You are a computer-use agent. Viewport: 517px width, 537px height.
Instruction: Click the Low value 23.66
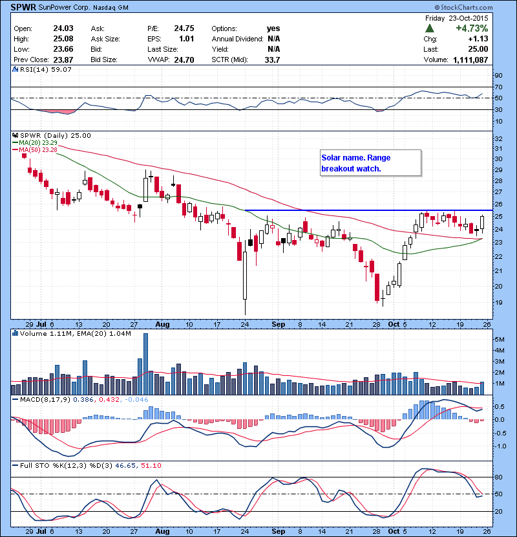tap(63, 49)
